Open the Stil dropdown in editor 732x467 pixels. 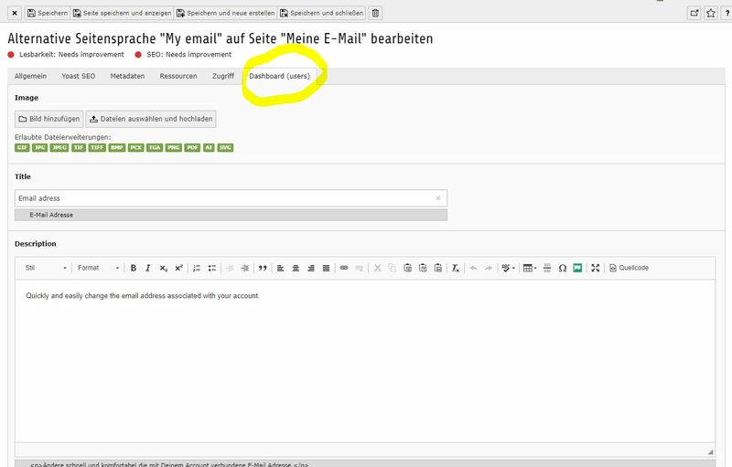coord(45,268)
